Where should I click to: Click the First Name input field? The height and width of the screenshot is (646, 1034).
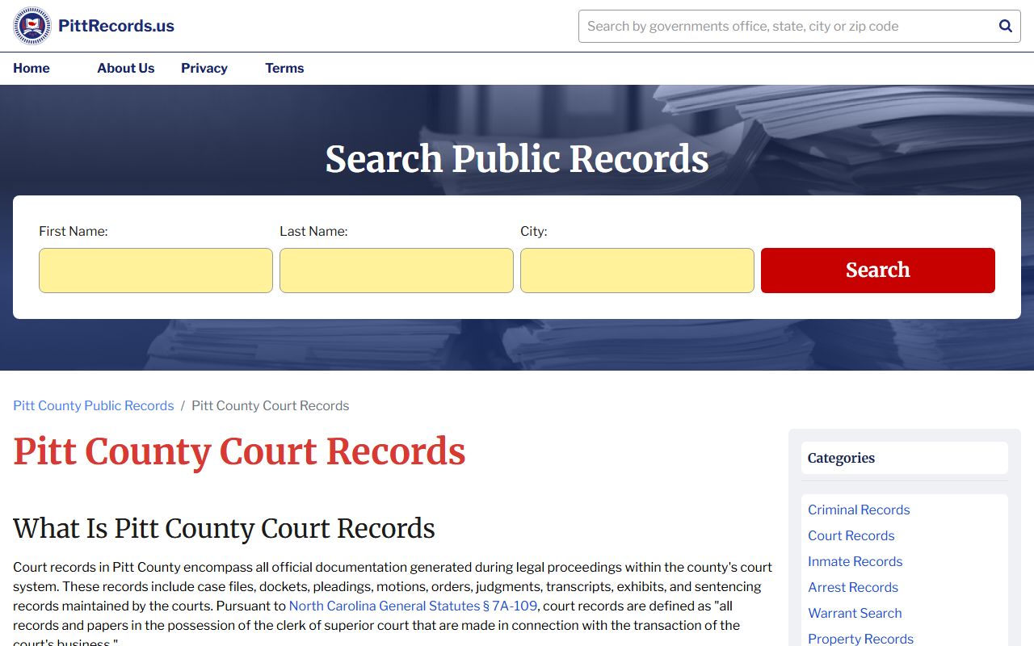point(156,271)
